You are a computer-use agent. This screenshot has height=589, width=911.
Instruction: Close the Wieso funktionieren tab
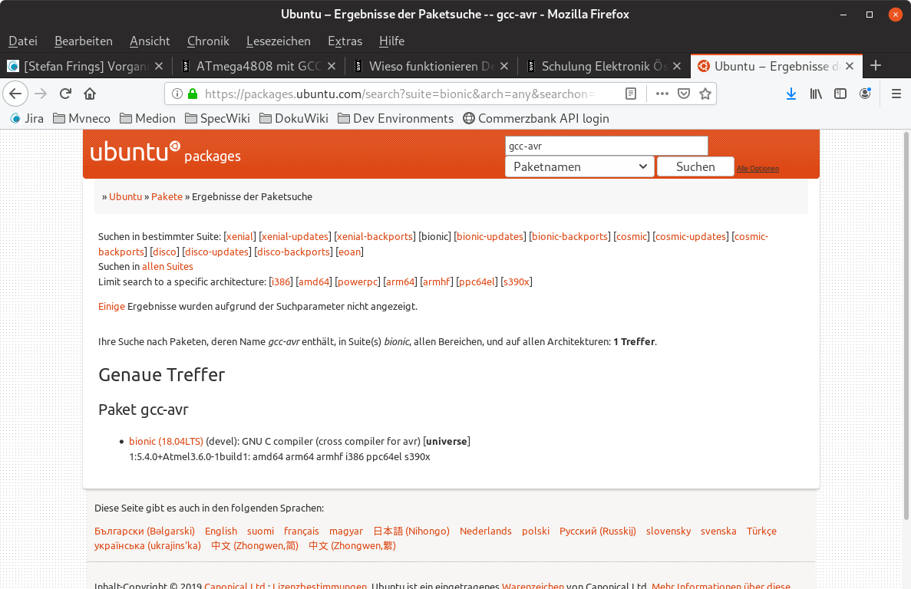pos(504,66)
